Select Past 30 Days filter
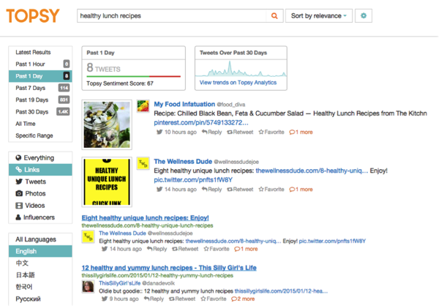Screen dimensions: 439x306 (40, 112)
